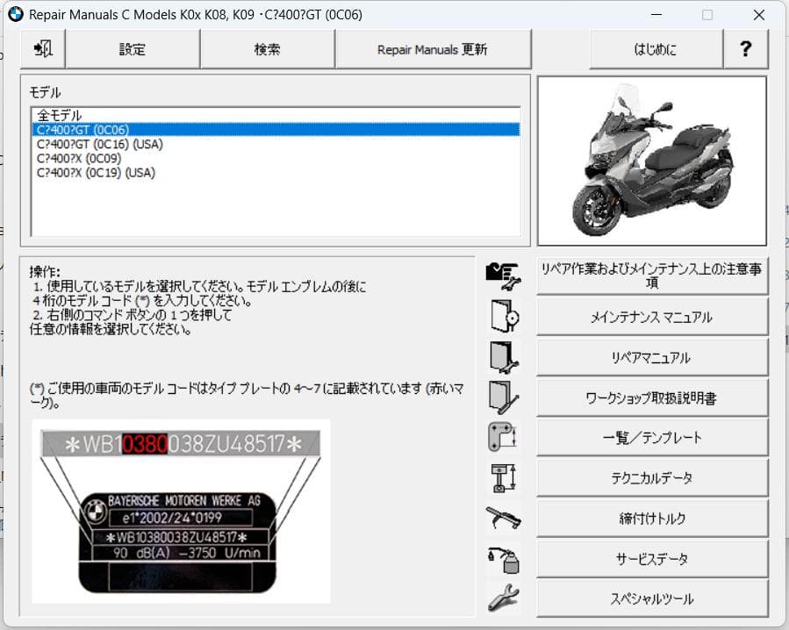789x630 pixels.
Task: Open the リペアマニュアル manual button
Action: coord(652,357)
